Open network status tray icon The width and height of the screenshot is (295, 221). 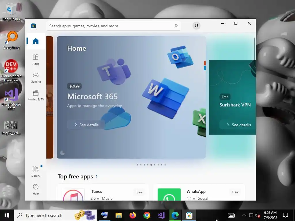coord(251,215)
